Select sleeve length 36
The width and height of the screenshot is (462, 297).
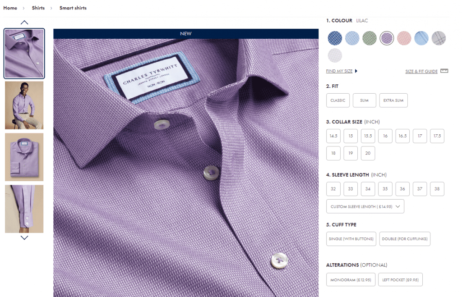tap(402, 189)
